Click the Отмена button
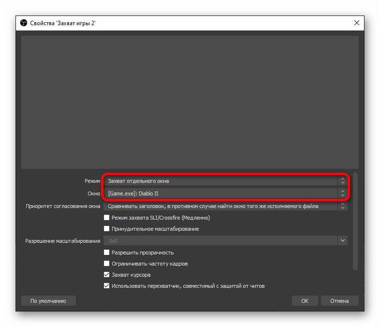This screenshot has height=327, width=380. point(339,301)
